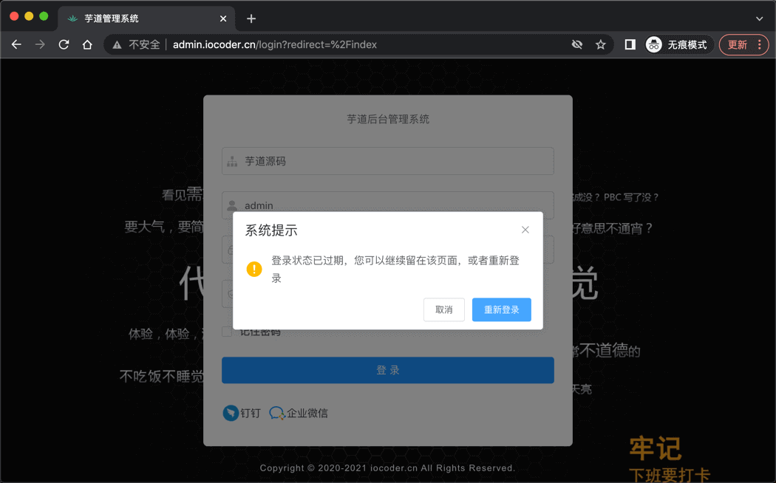
Task: Select 企业微信 login option
Action: point(299,413)
